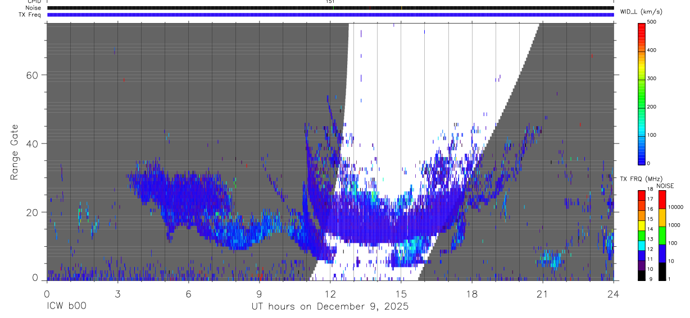
Task: Click the 18 label on TX FRQ scale
Action: click(650, 190)
